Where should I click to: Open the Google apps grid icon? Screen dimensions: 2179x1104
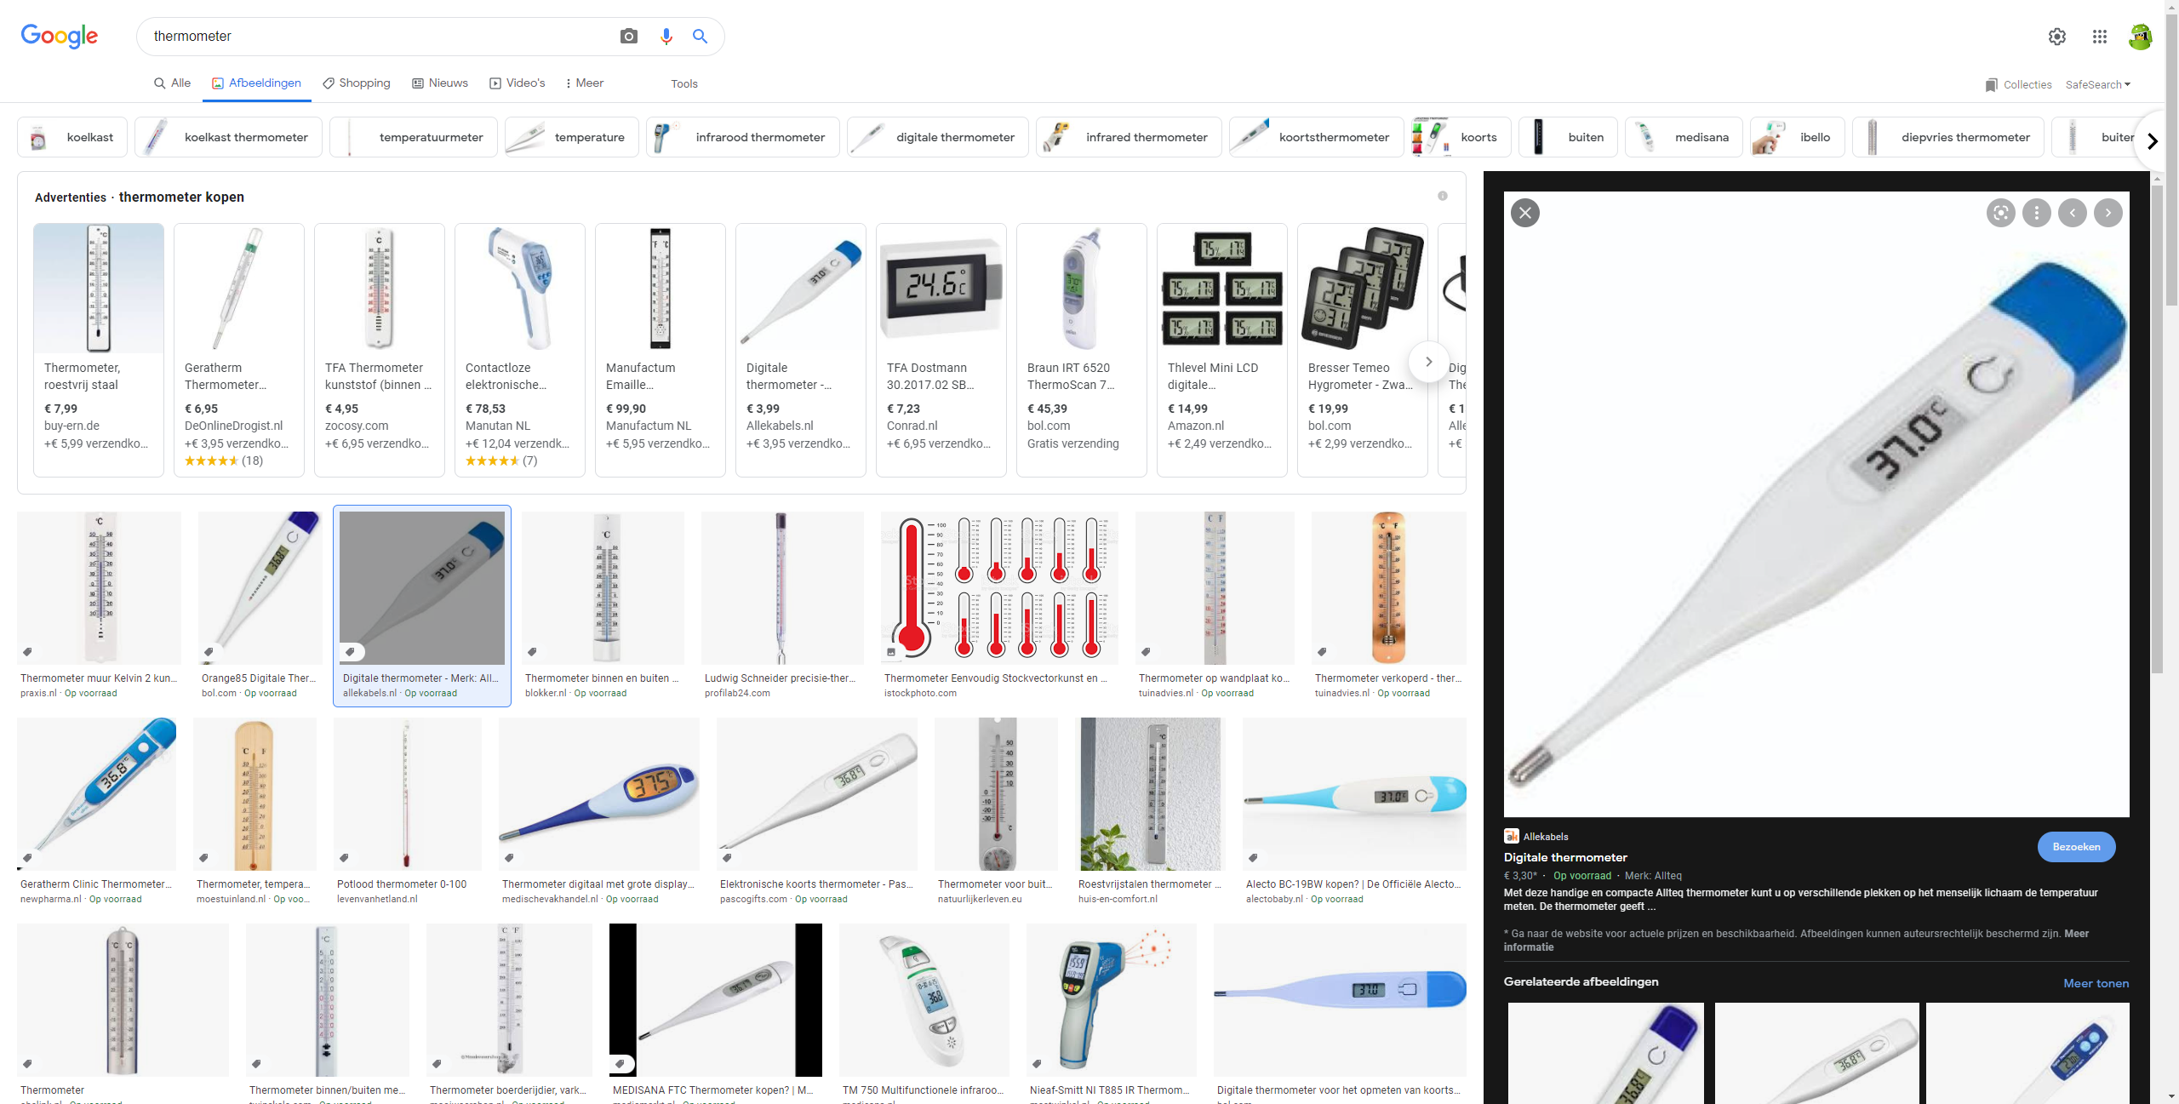pos(2099,37)
